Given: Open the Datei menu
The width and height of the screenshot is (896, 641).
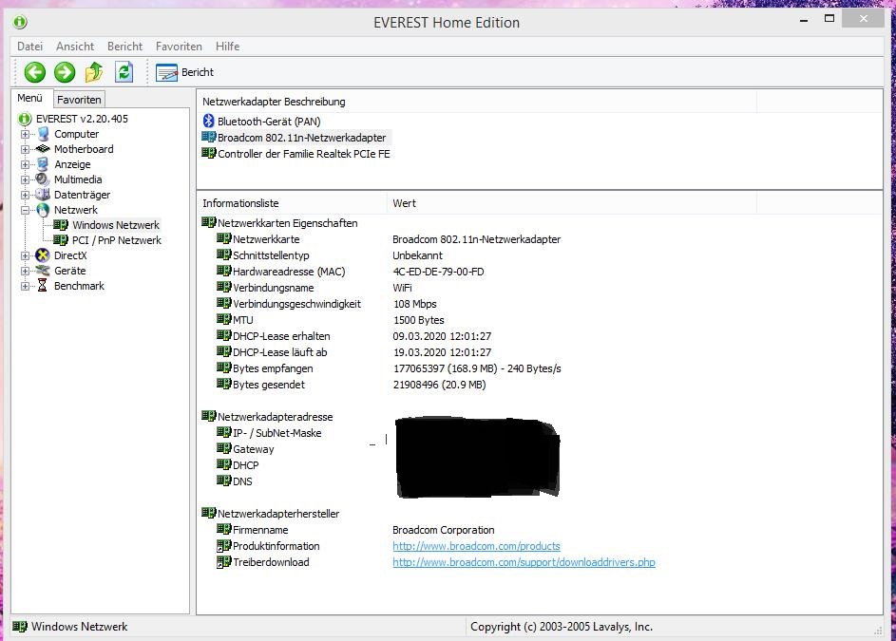Looking at the screenshot, I should click(29, 47).
